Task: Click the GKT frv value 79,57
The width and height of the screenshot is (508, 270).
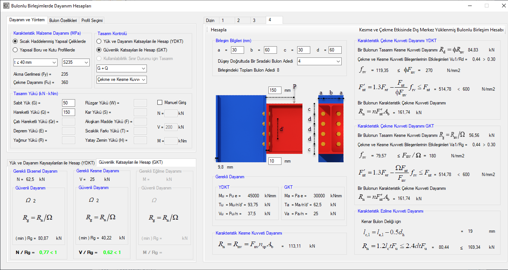Action: 381,156
